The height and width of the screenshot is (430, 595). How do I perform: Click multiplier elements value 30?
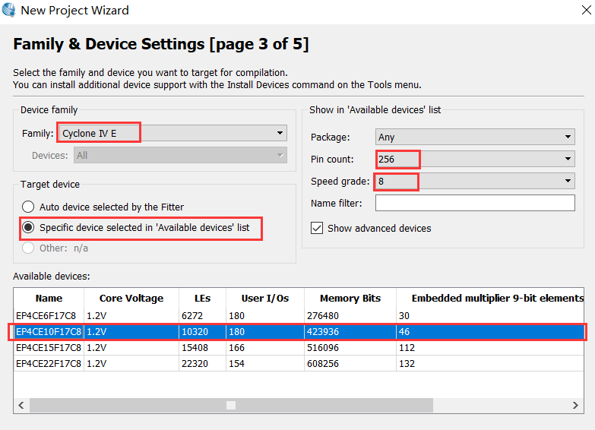(x=404, y=316)
